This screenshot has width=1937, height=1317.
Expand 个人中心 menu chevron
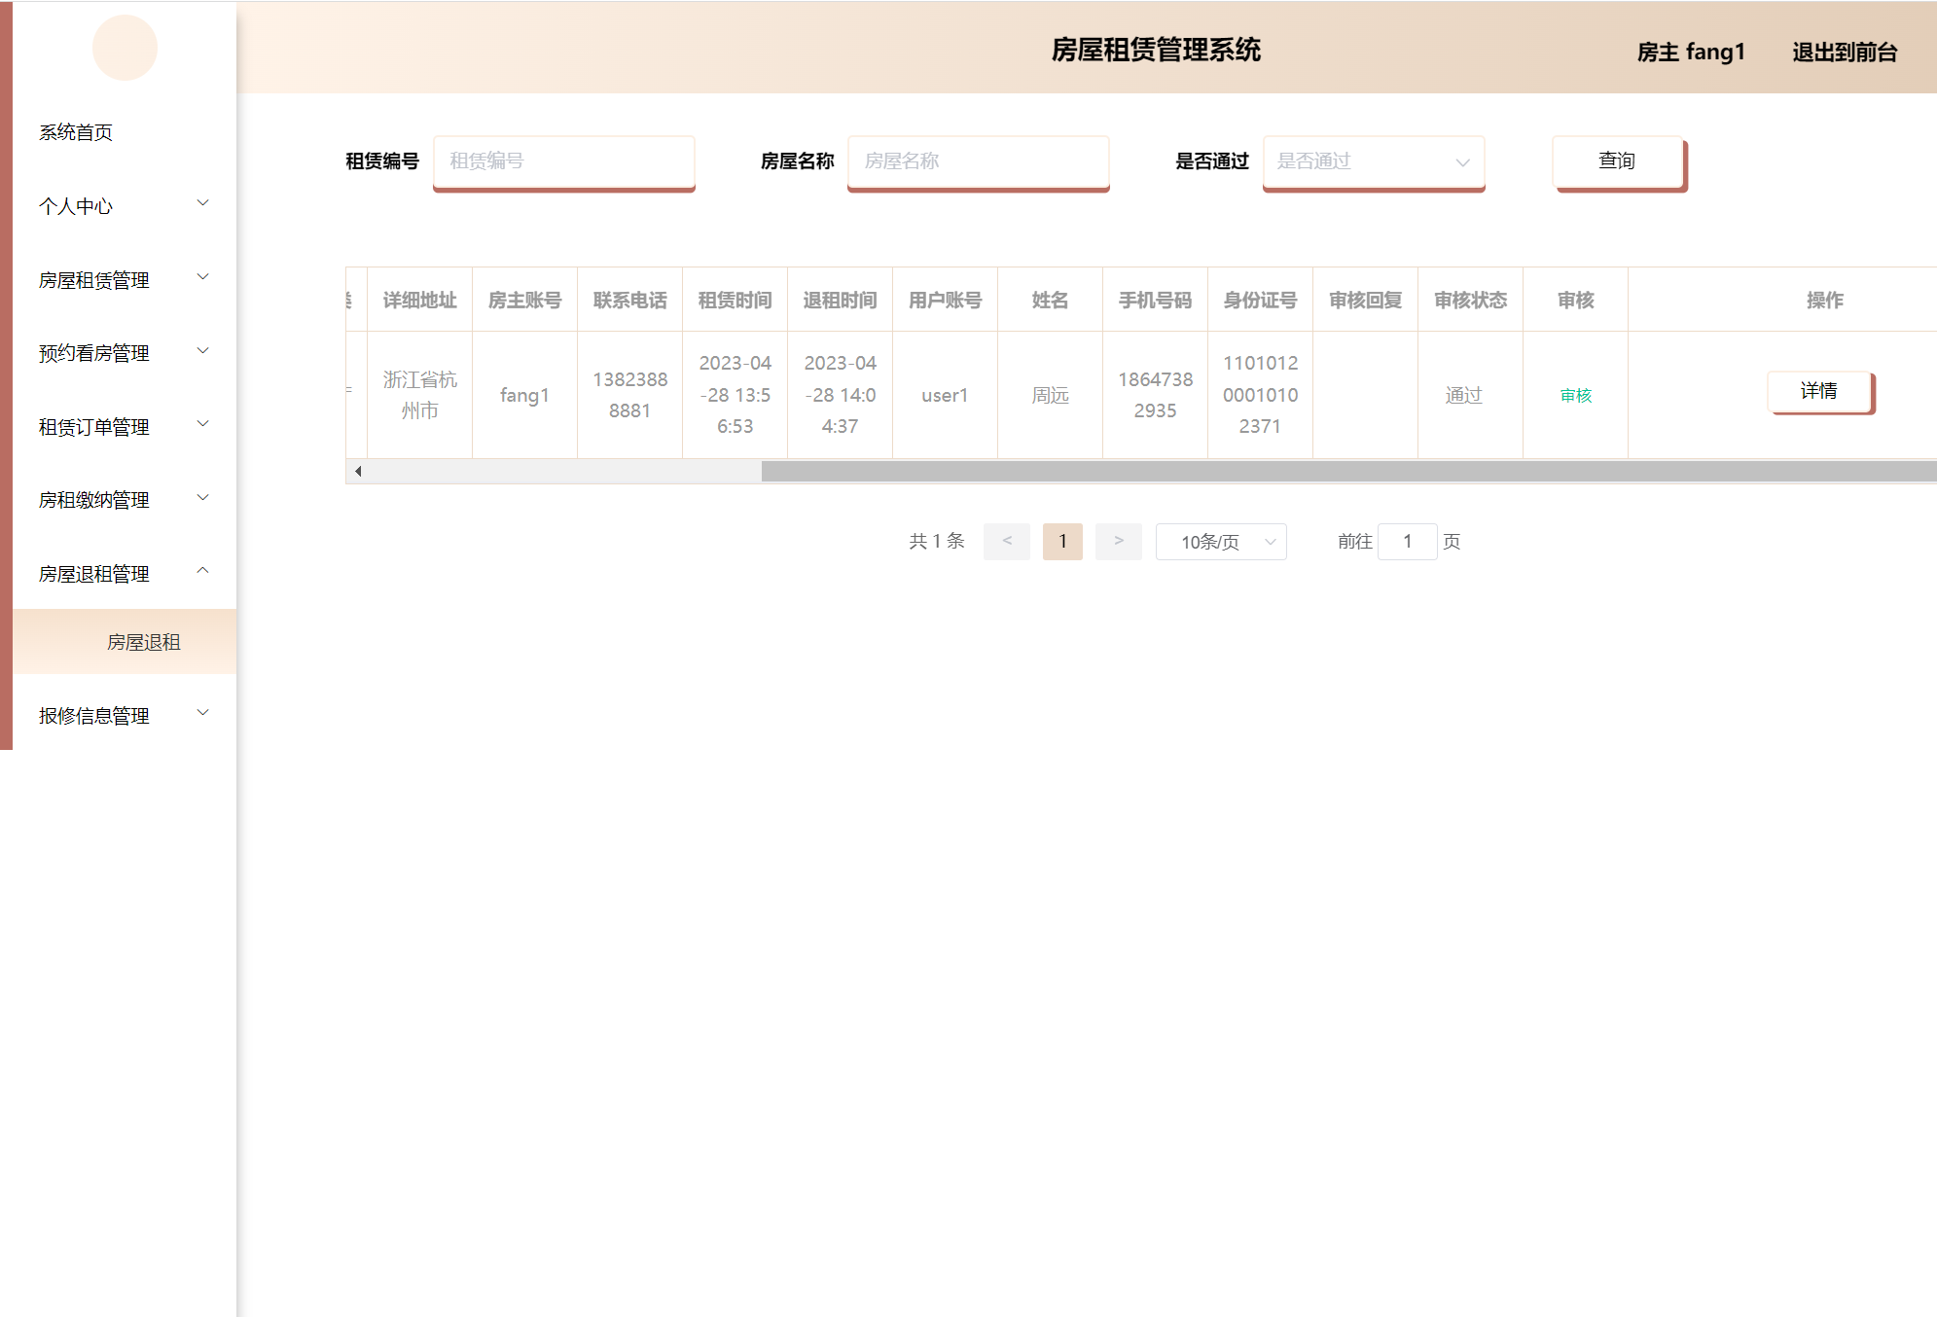click(x=202, y=203)
